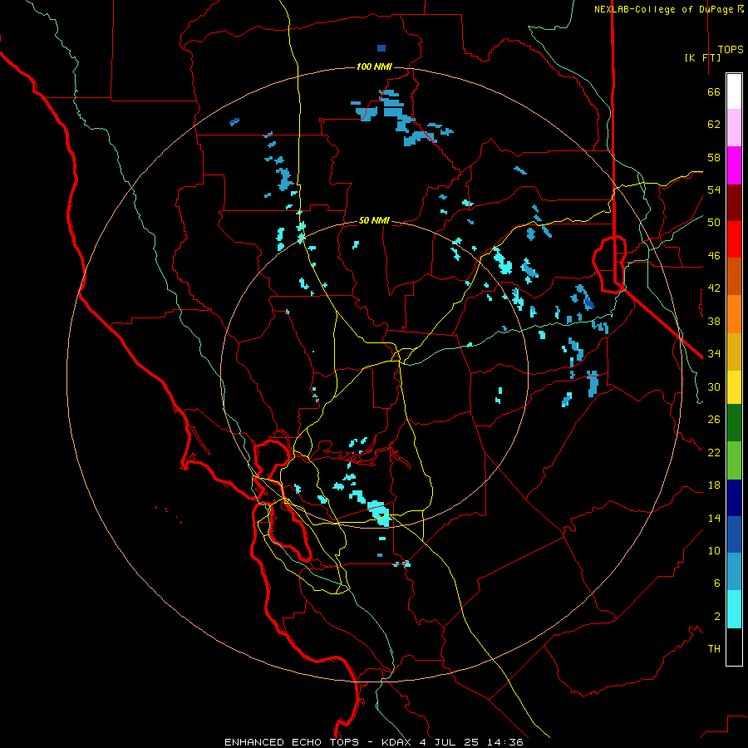Click the "38" legend value
The image size is (748, 748).
[x=714, y=321]
